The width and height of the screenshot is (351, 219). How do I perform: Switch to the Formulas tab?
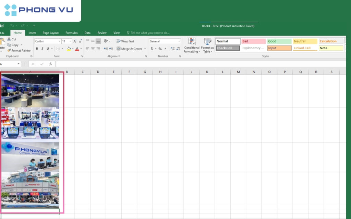pyautogui.click(x=72, y=33)
